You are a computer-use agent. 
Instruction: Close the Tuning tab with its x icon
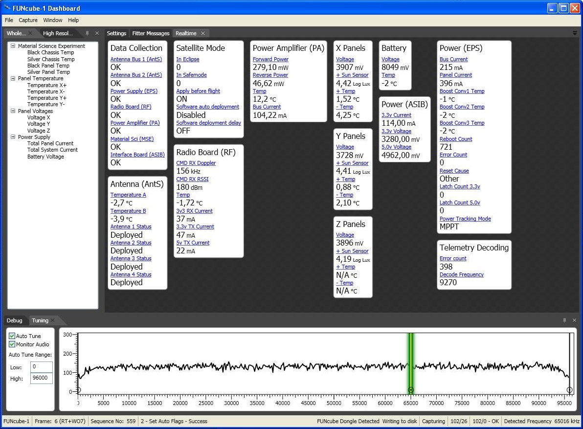[x=53, y=320]
